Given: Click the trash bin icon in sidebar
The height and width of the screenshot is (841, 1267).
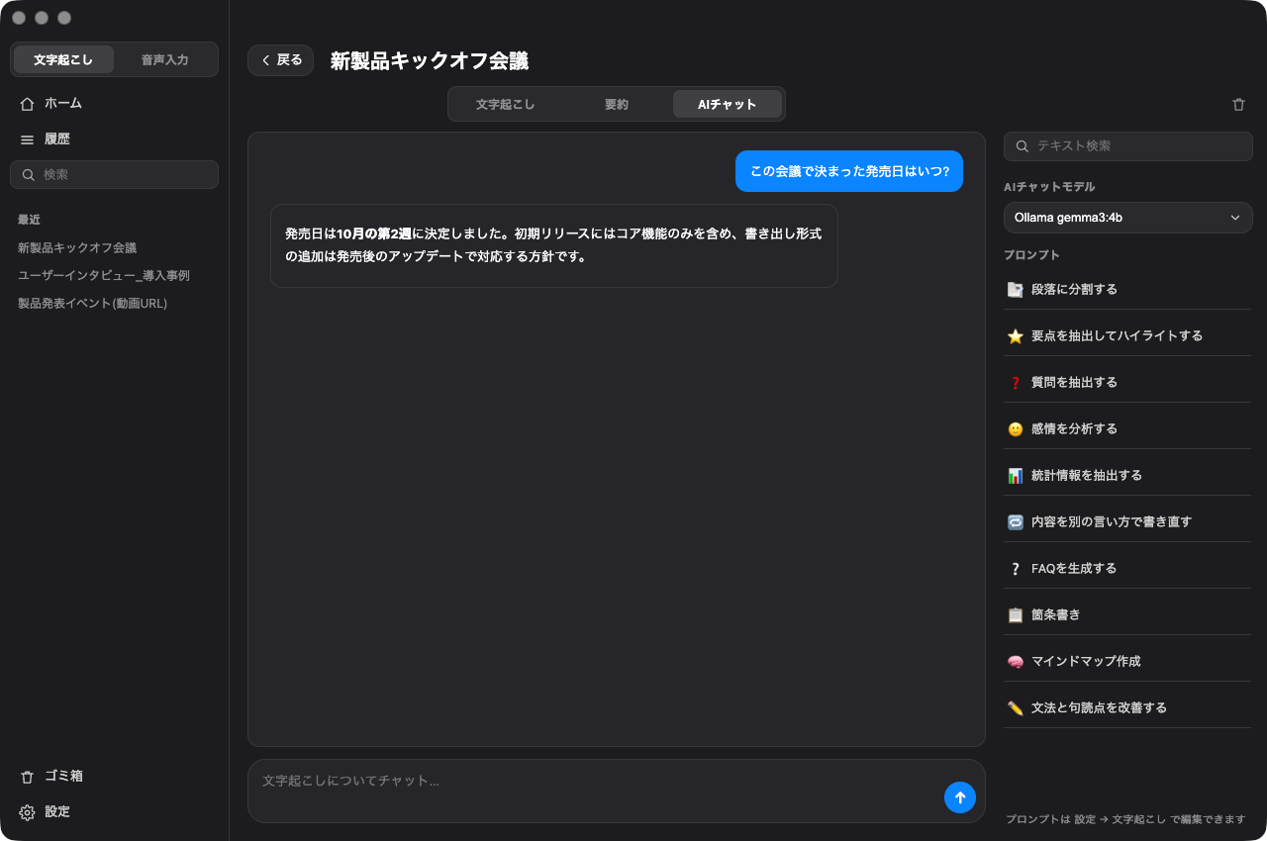Looking at the screenshot, I should pos(27,777).
